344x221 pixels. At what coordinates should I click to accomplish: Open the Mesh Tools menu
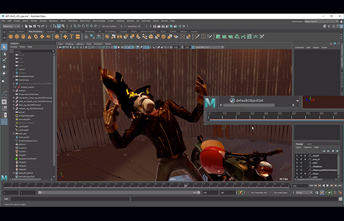click(x=85, y=21)
